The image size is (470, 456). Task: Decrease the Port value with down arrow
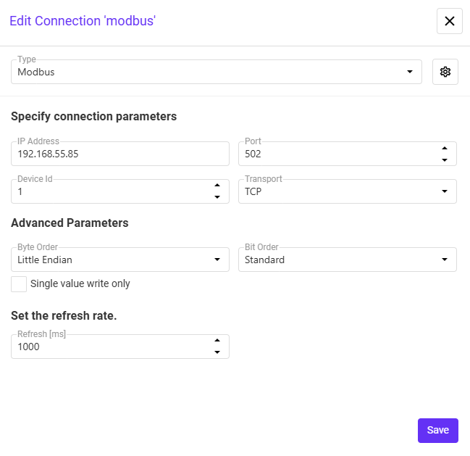(445, 160)
